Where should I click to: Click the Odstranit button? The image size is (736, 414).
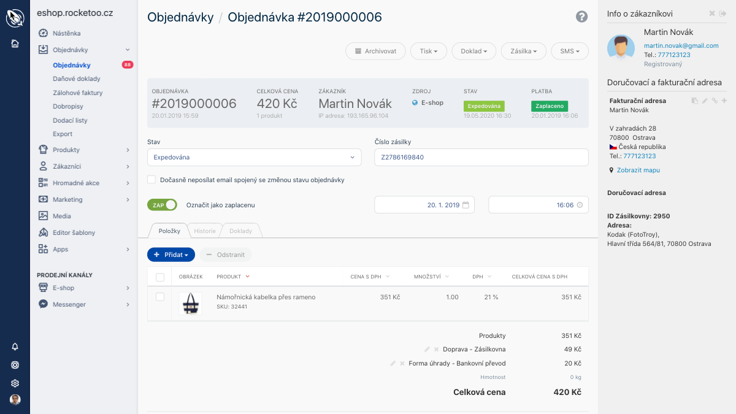point(226,255)
